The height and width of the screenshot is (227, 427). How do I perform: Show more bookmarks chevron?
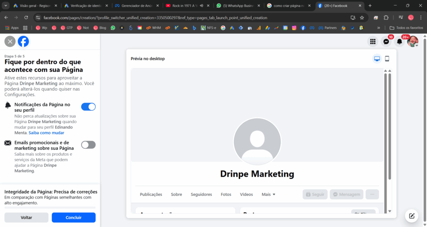click(x=379, y=28)
